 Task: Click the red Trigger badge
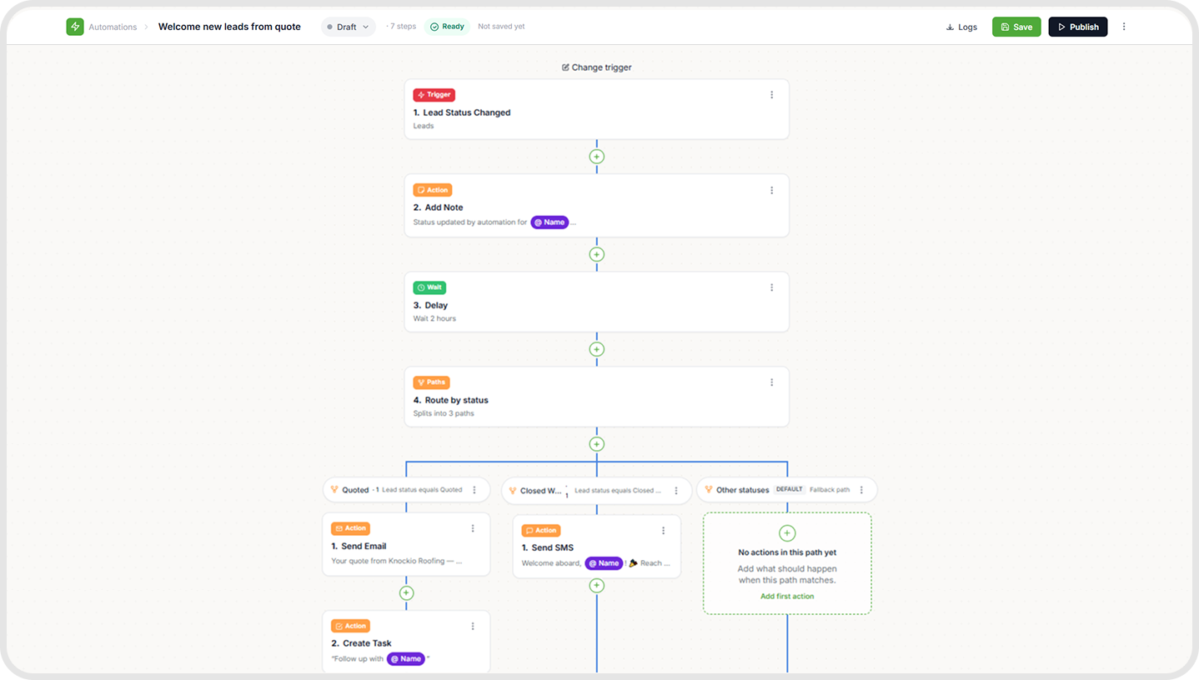(434, 95)
